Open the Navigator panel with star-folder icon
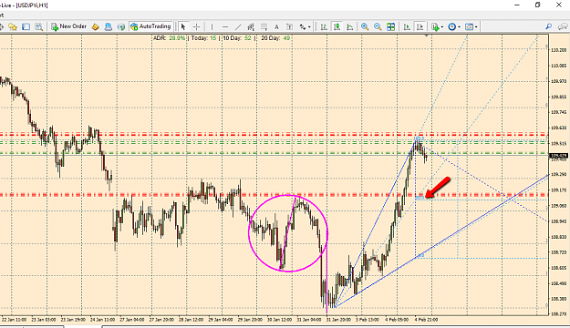The height and width of the screenshot is (328, 570). pos(13,27)
